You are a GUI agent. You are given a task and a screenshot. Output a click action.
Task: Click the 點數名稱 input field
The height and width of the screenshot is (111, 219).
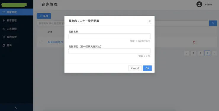pyautogui.click(x=109, y=36)
